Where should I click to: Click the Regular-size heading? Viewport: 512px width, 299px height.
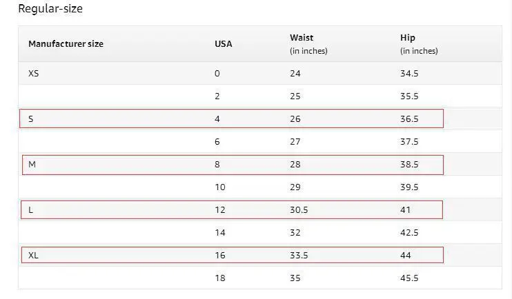point(50,8)
